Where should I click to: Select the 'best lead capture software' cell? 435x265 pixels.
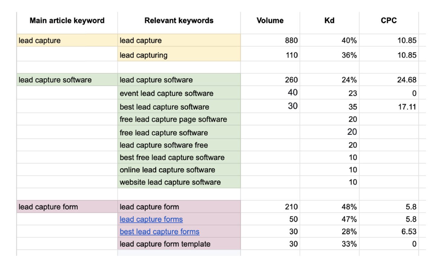(x=179, y=106)
